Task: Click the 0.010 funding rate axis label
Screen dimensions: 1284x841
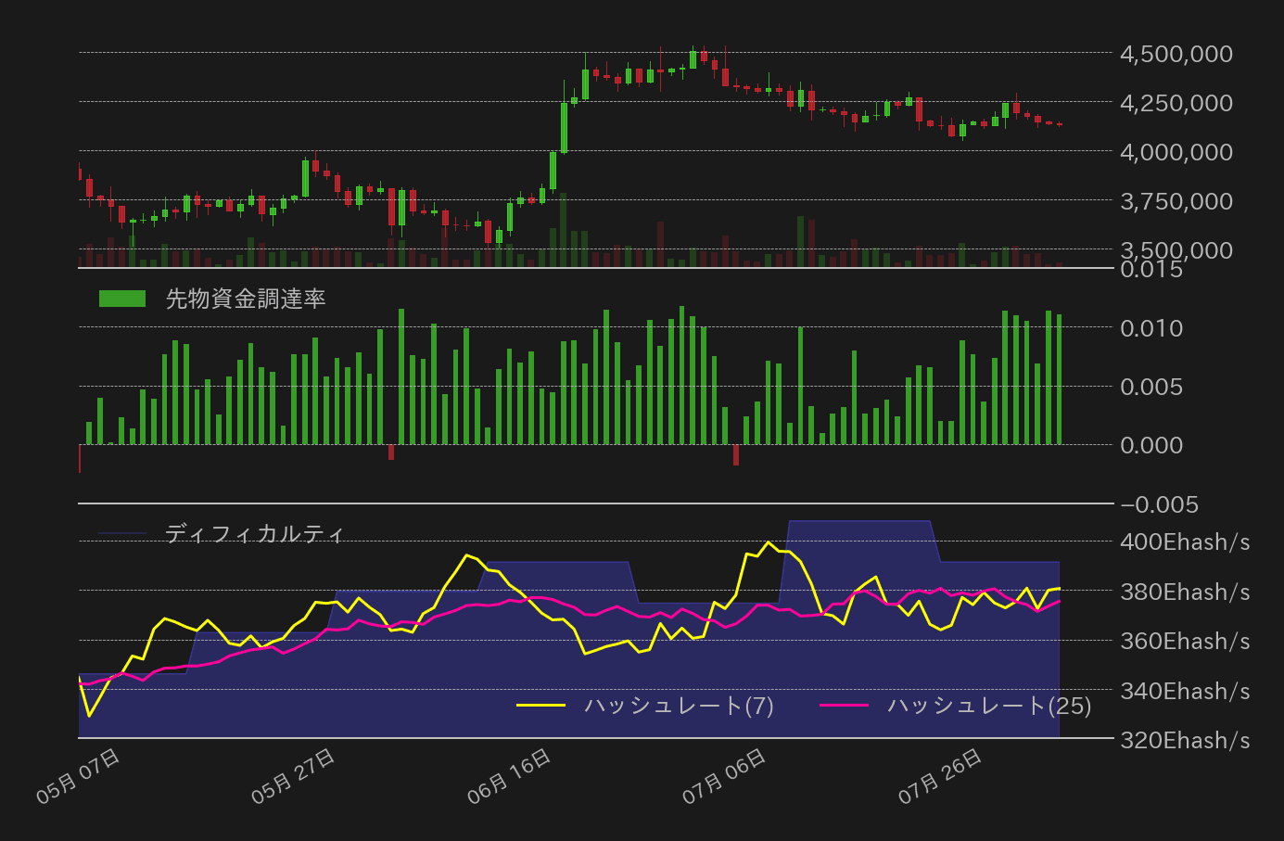Action: [x=1151, y=328]
